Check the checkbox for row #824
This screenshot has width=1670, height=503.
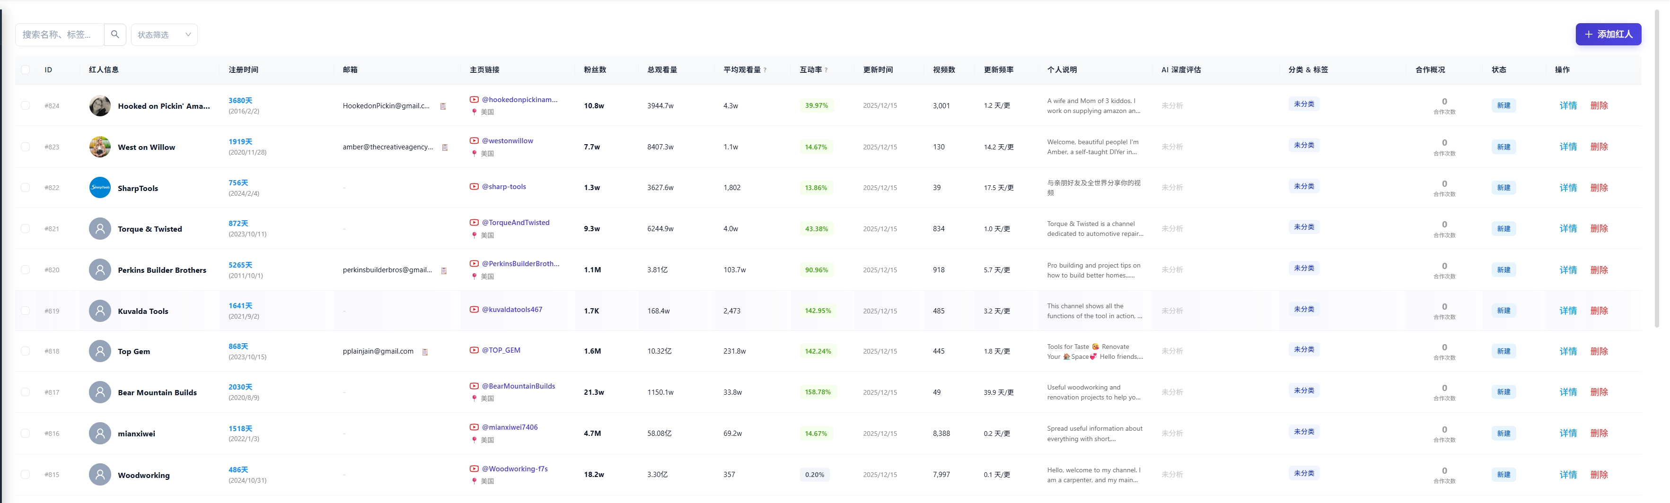click(25, 105)
